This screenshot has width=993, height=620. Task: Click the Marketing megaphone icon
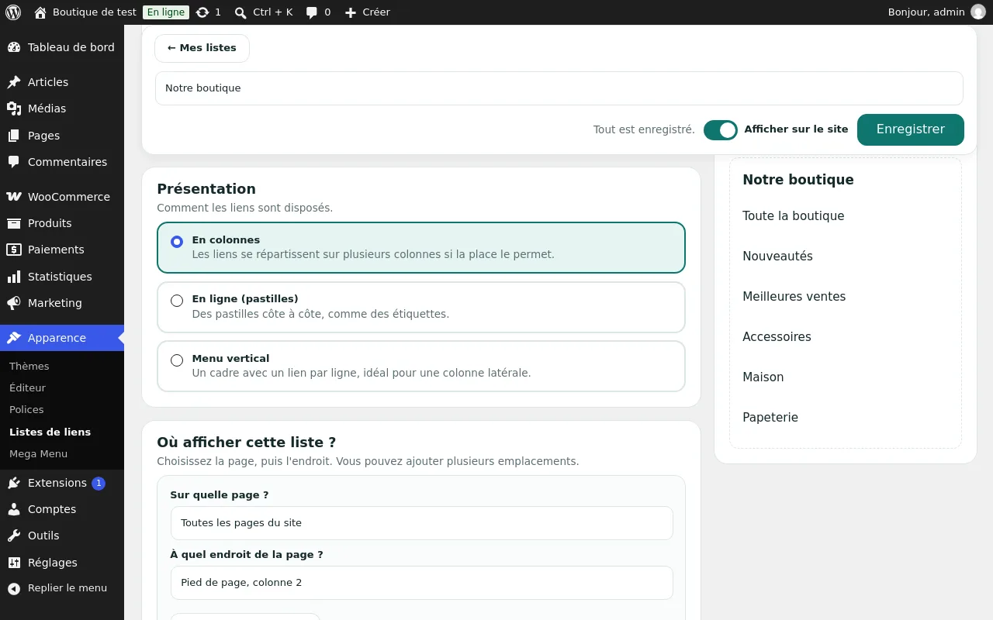pos(14,303)
